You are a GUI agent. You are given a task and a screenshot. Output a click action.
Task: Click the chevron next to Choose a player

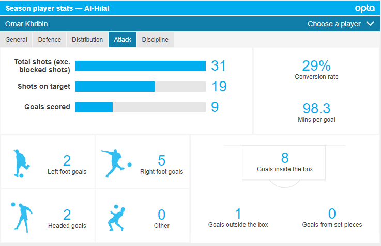pos(370,24)
